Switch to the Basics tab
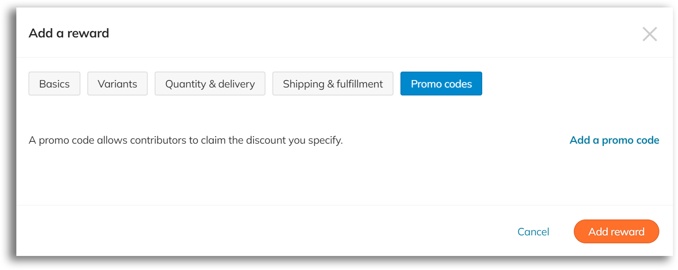This screenshot has width=678, height=270. [54, 84]
